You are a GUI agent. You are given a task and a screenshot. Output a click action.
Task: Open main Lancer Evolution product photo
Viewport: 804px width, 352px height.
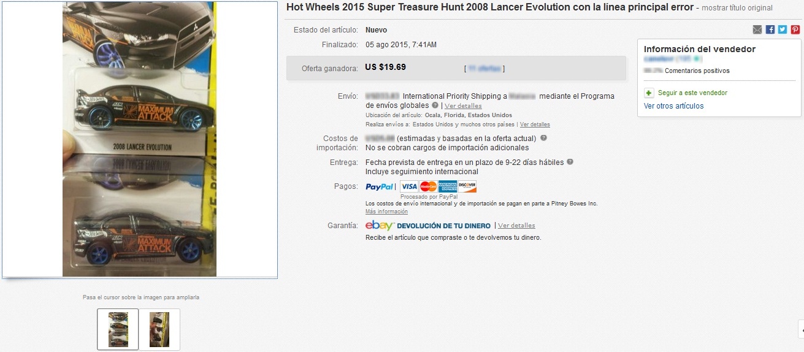coord(140,139)
